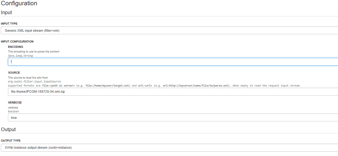Click the VERBOSE label
This screenshot has height=156, width=338.
[x=15, y=103]
